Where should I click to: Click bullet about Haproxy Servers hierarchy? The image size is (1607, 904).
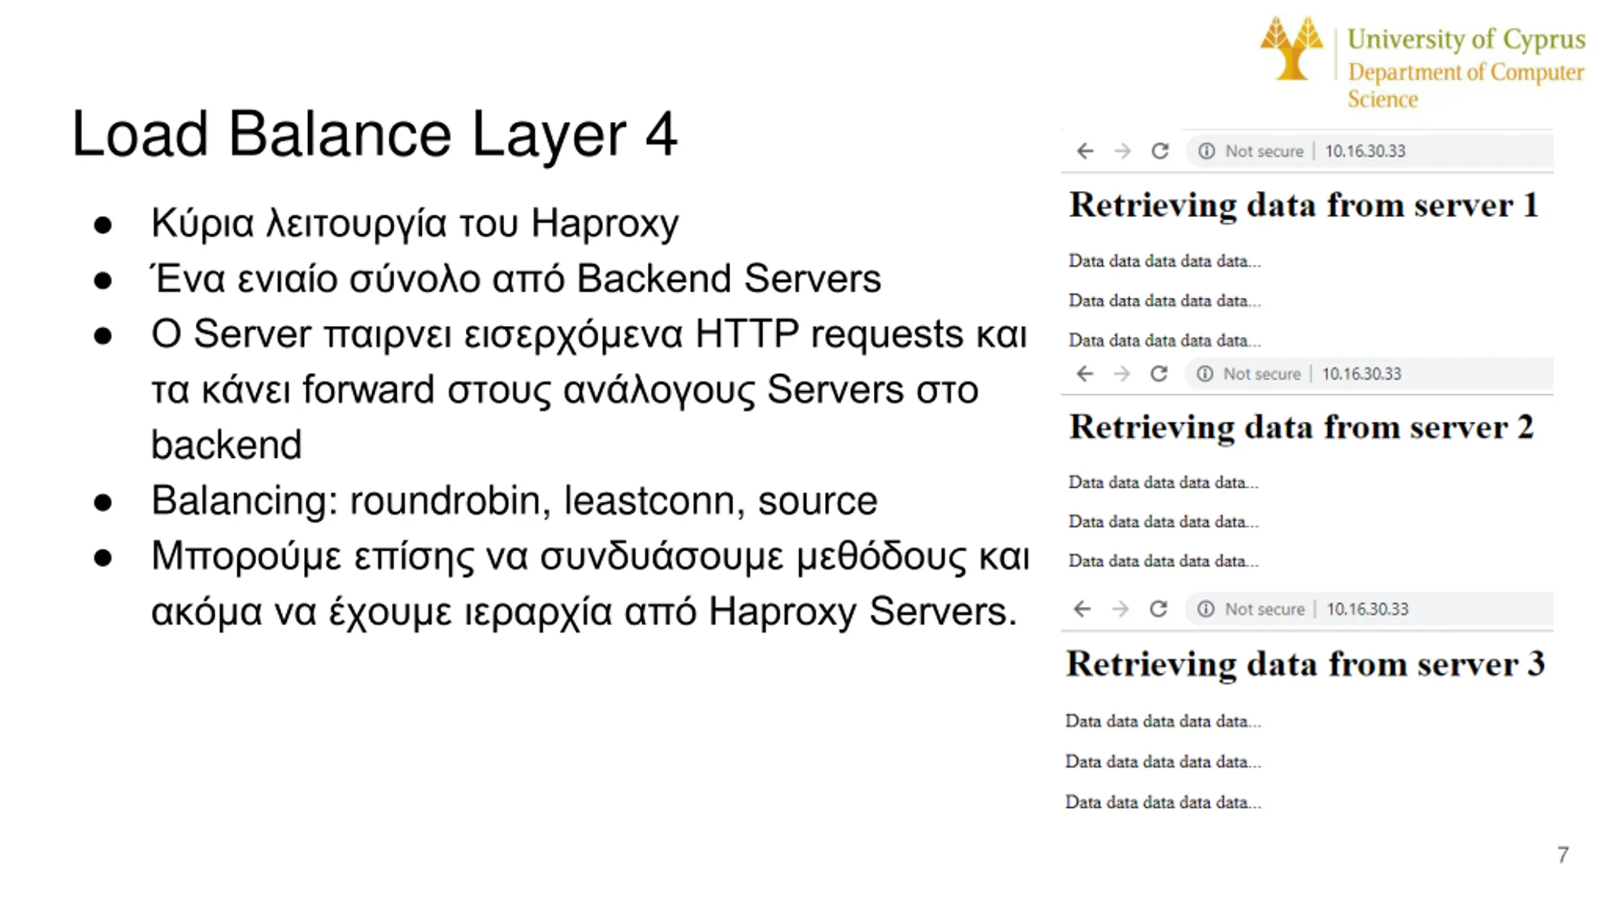(x=590, y=584)
